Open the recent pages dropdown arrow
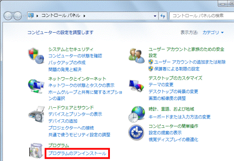The image size is (234, 161). click(x=24, y=16)
